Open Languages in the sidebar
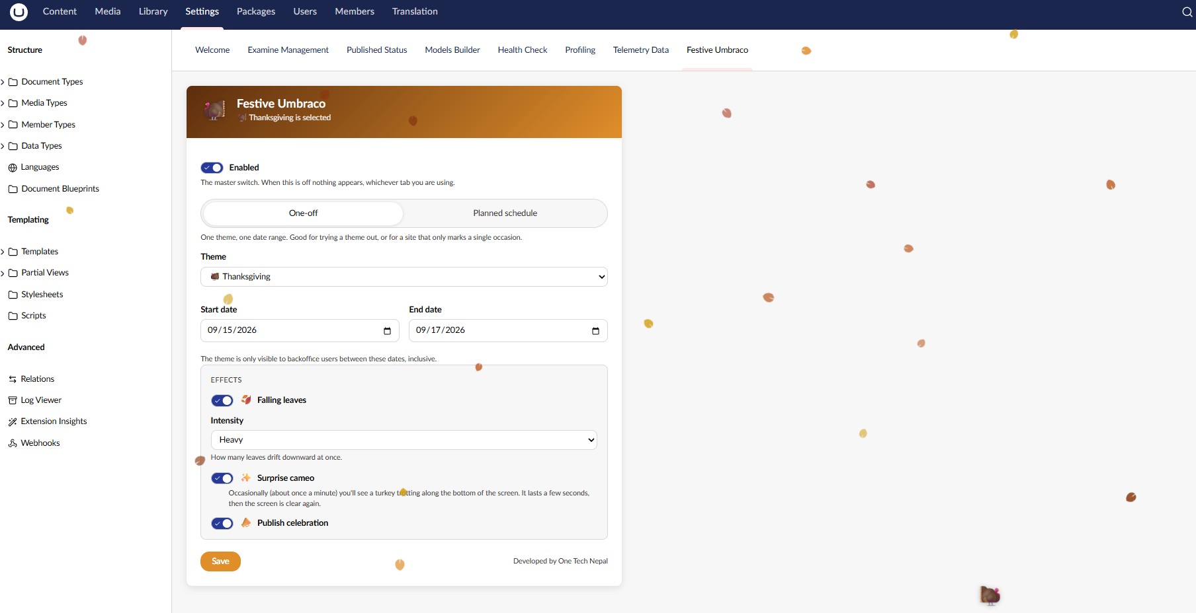The height and width of the screenshot is (613, 1196). tap(40, 168)
